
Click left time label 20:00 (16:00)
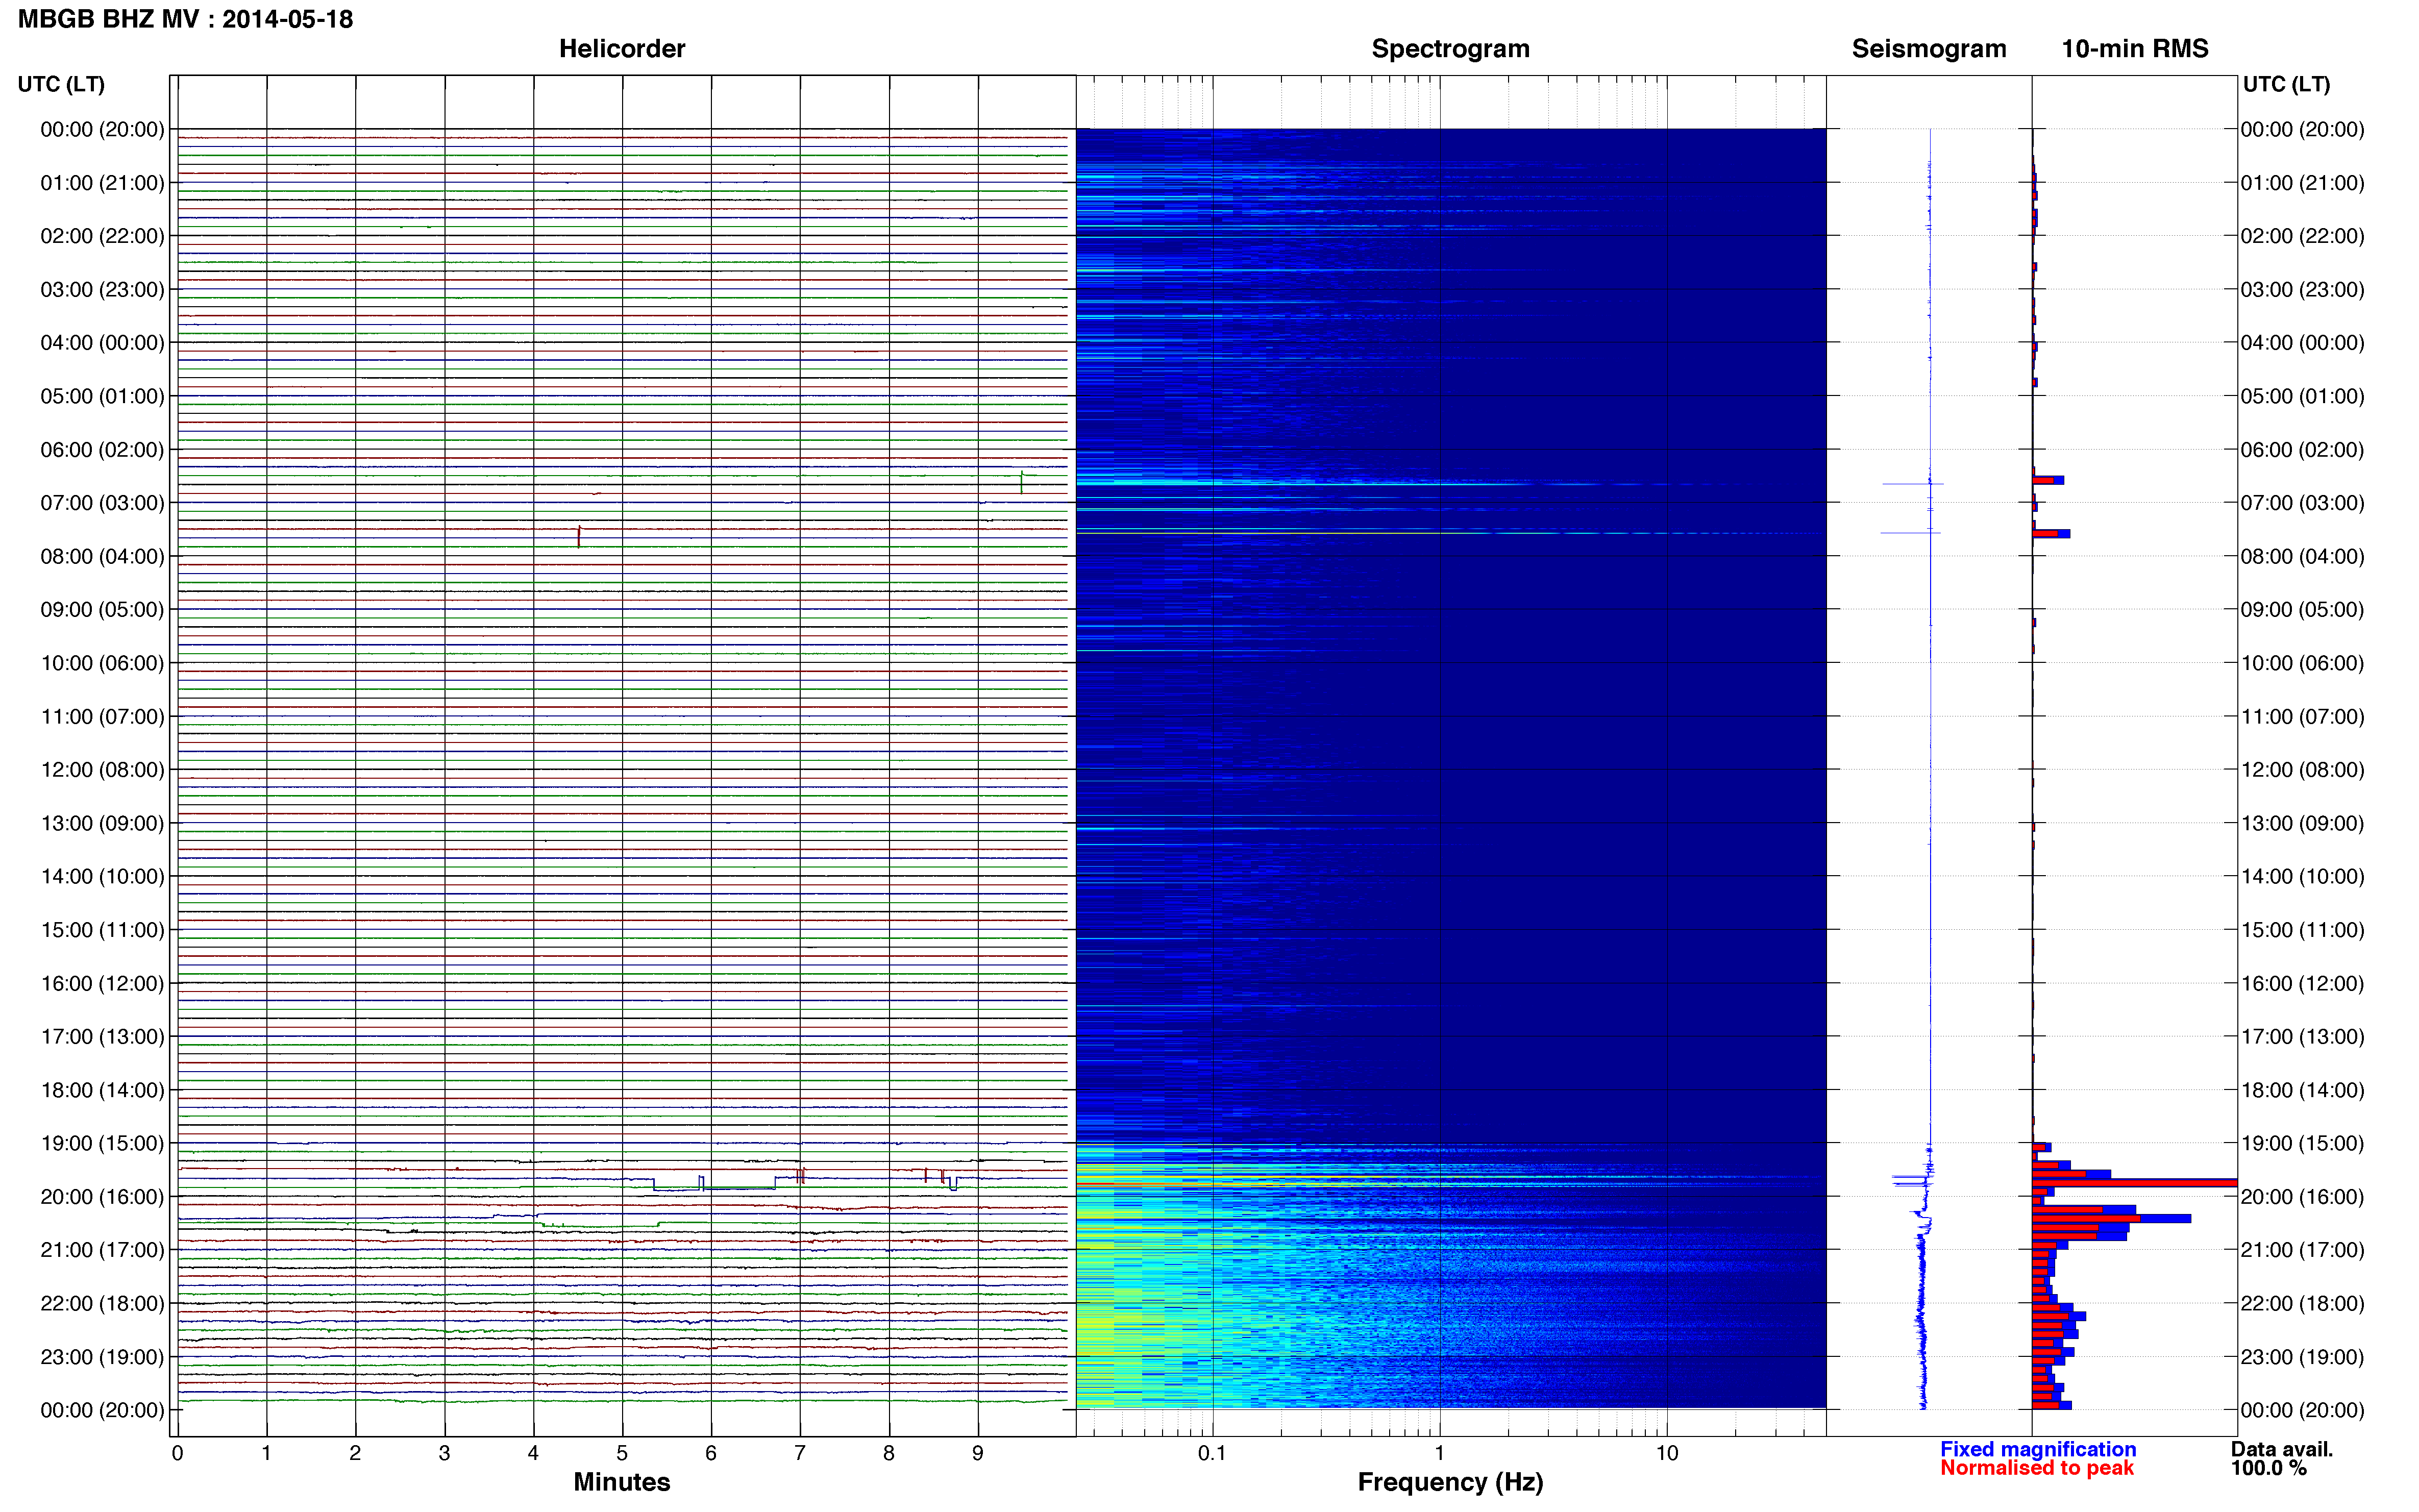(x=102, y=1197)
